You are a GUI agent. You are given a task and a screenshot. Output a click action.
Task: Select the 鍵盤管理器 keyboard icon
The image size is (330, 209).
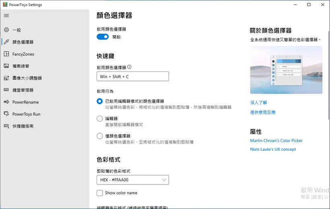click(x=6, y=90)
